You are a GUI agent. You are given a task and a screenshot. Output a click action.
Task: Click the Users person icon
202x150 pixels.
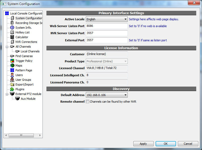point(12,75)
